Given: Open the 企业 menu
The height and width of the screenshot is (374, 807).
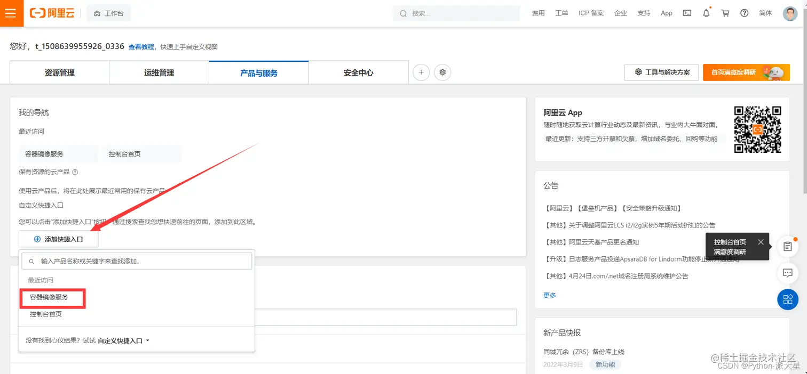Looking at the screenshot, I should coord(621,13).
